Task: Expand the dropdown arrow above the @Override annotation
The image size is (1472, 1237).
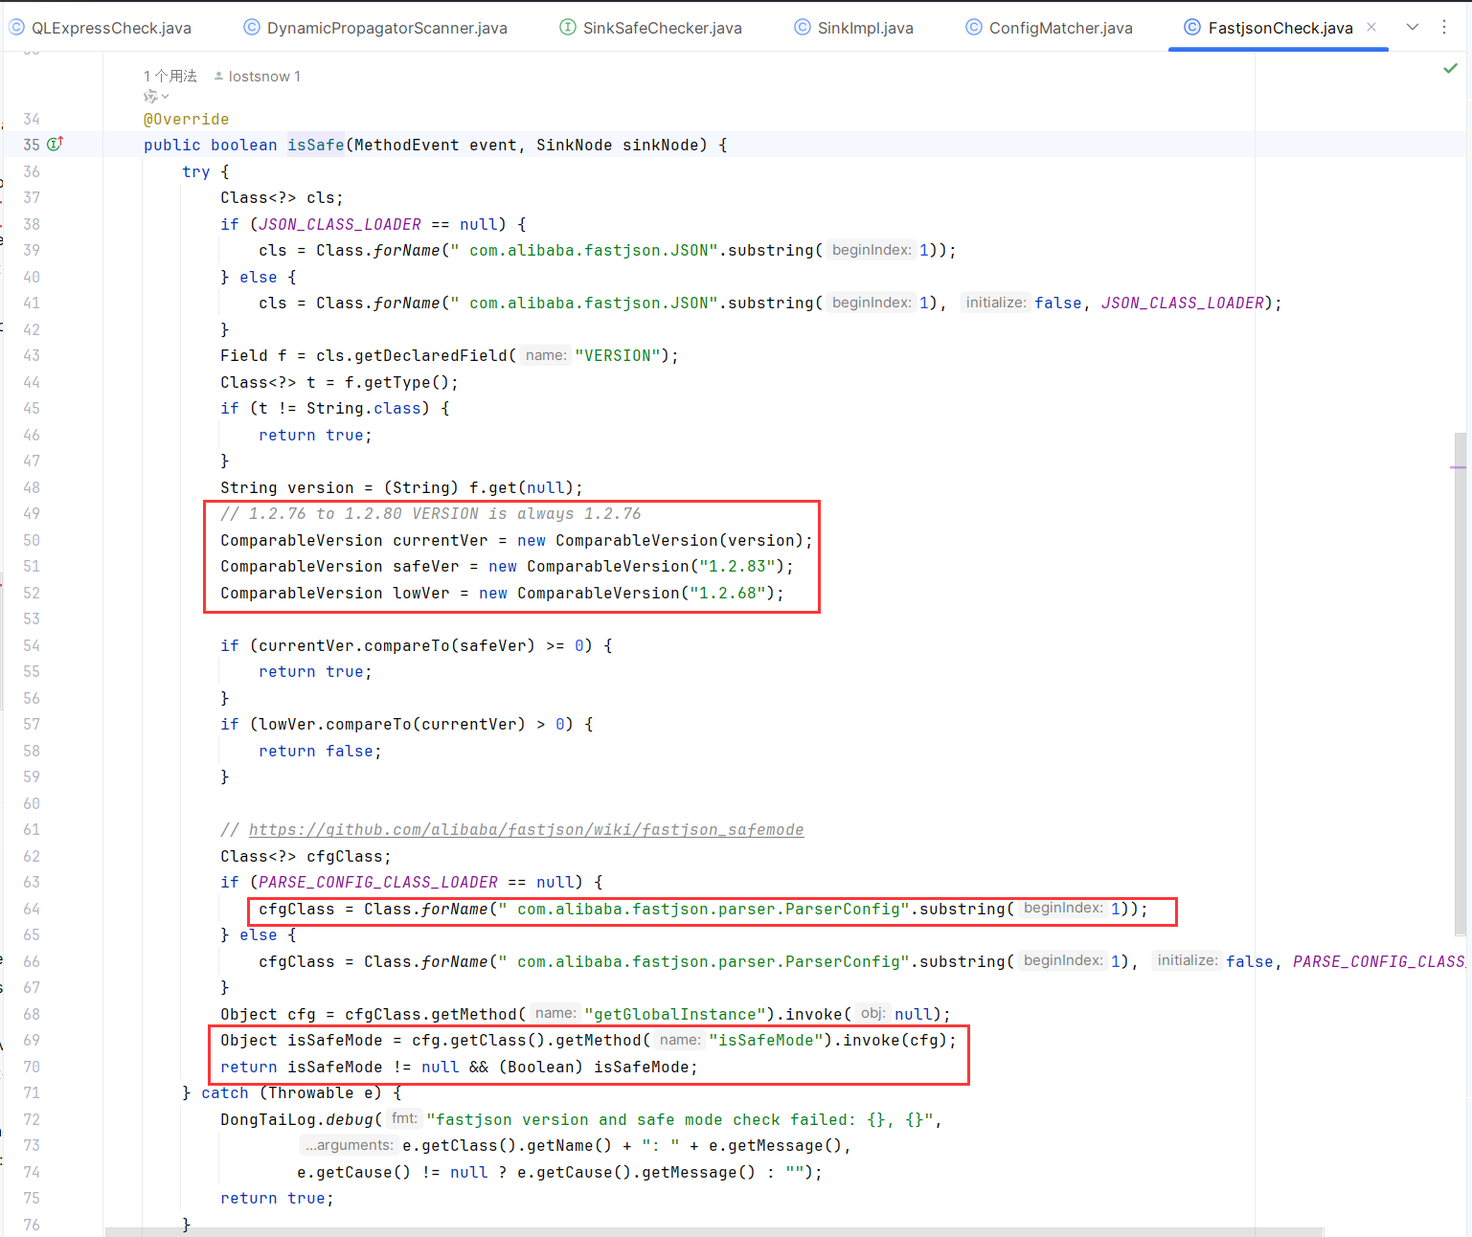Action: 166,97
